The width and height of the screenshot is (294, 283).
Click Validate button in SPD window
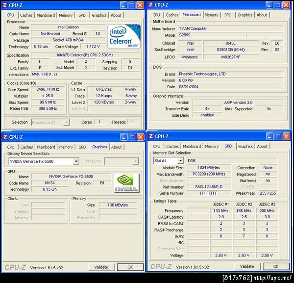[x=247, y=266]
